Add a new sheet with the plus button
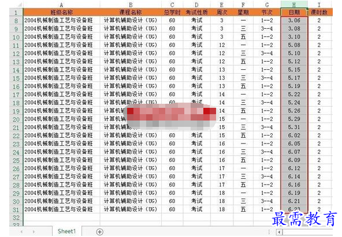Screen dimensions: 342x237 point(100,232)
